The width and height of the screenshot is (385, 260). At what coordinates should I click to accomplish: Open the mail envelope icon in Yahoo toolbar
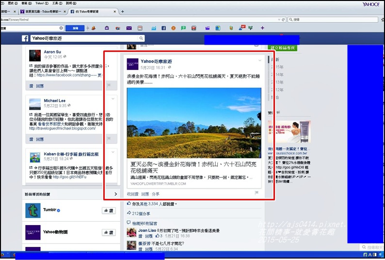(129, 28)
